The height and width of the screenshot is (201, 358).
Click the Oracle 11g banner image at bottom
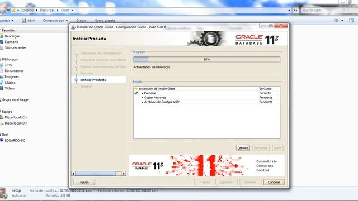pos(207,165)
